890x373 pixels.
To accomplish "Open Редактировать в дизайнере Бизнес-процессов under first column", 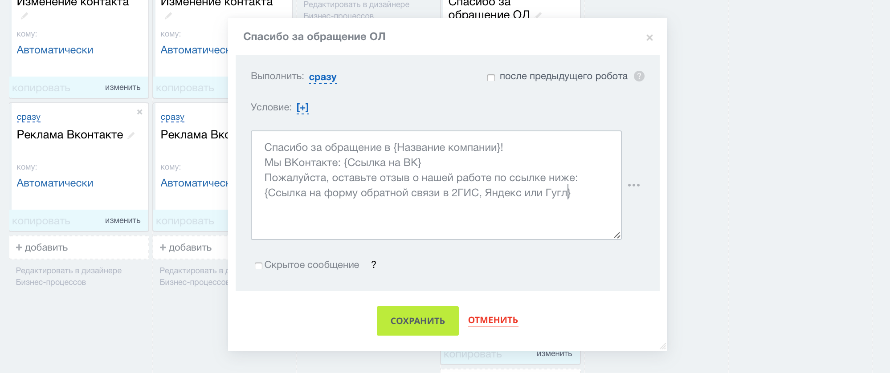I will (69, 276).
